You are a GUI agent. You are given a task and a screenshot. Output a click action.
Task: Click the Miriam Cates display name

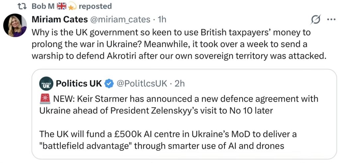click(59, 20)
